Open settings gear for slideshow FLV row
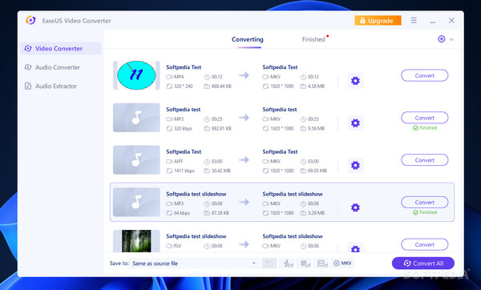This screenshot has height=290, width=481. click(355, 248)
